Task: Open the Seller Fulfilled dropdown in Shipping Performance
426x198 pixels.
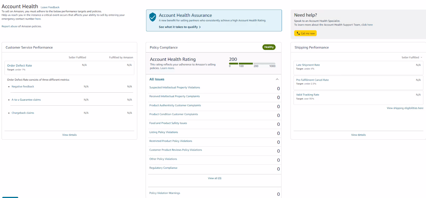Action: coord(412,57)
